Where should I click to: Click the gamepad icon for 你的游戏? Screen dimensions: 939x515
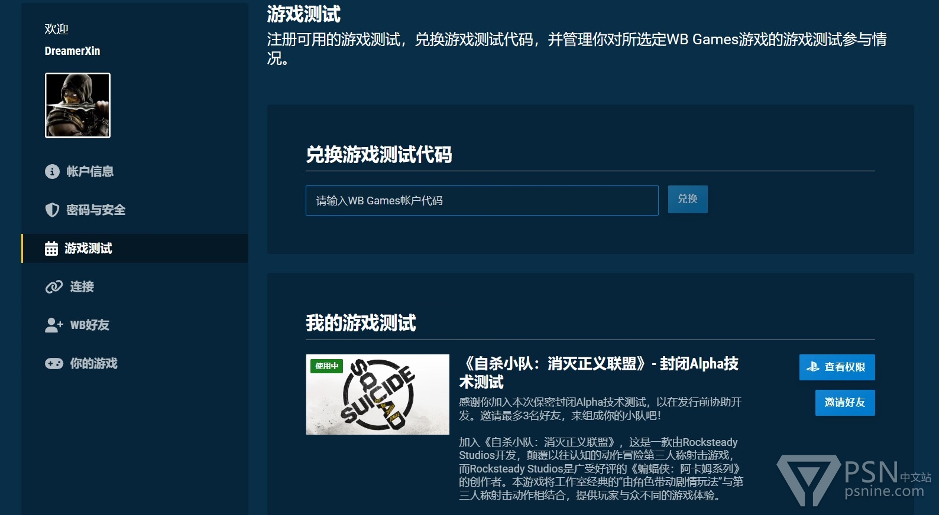click(54, 363)
